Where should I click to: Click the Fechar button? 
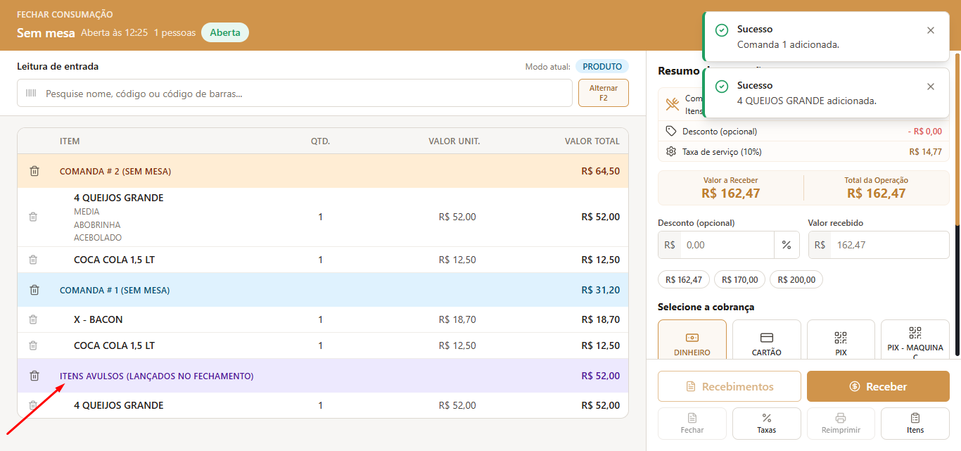point(692,424)
